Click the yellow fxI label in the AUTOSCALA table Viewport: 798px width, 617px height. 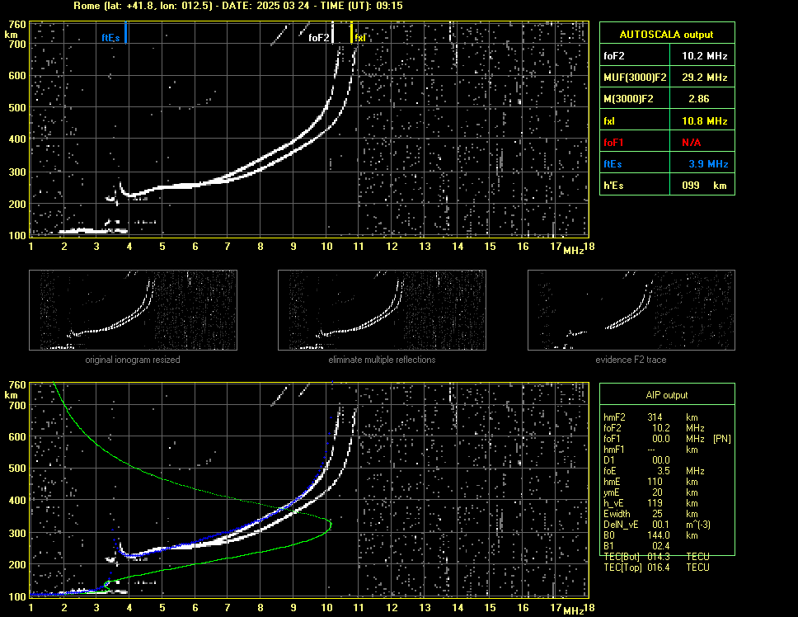click(609, 121)
